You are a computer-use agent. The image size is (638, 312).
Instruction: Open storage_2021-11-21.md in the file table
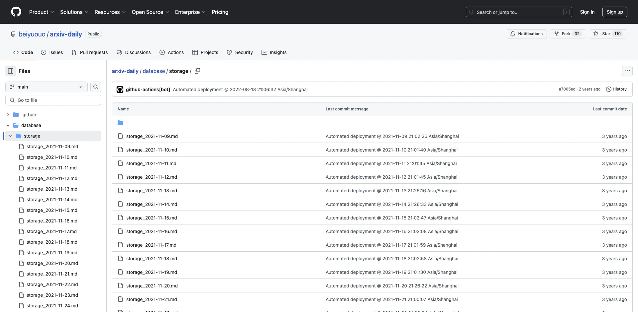152,299
